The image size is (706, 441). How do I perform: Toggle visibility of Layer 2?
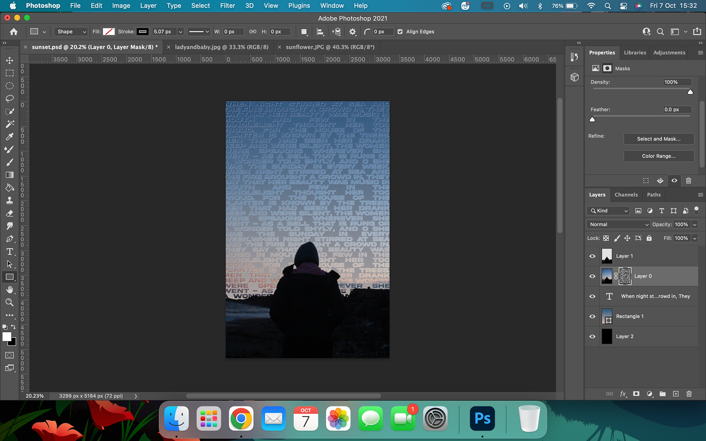(592, 337)
